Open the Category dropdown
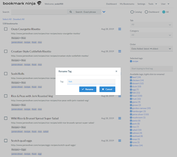Screen dimensions: 177x157 [x=151, y=35]
